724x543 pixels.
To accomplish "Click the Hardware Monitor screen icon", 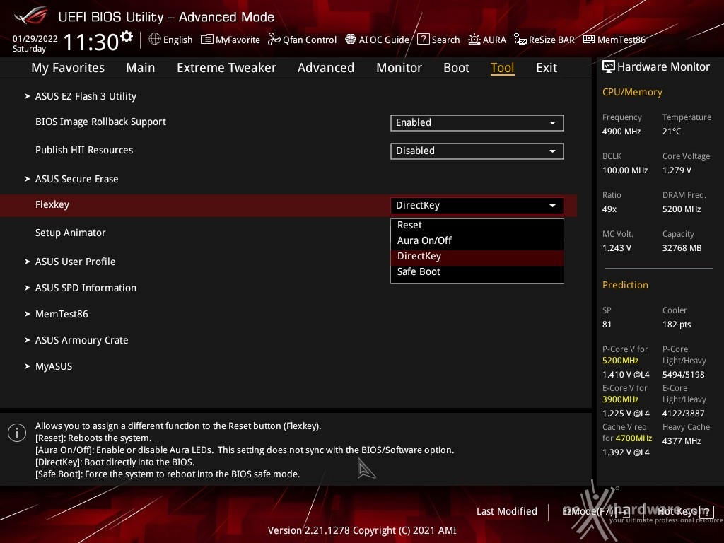I will [609, 67].
